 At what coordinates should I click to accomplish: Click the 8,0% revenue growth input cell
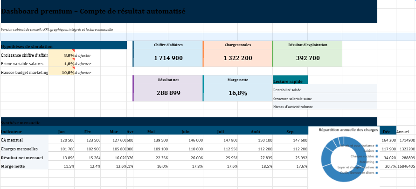pyautogui.click(x=61, y=55)
